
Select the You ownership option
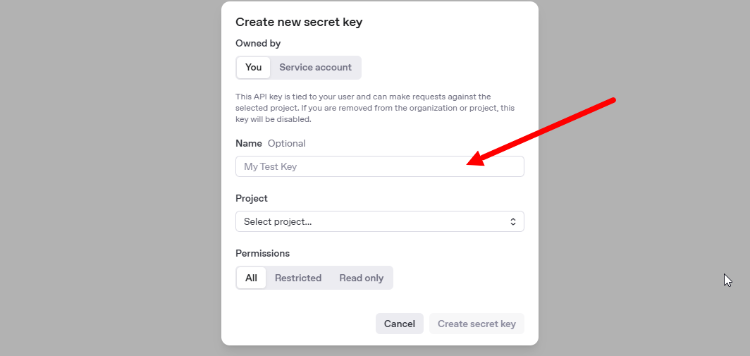(x=253, y=68)
